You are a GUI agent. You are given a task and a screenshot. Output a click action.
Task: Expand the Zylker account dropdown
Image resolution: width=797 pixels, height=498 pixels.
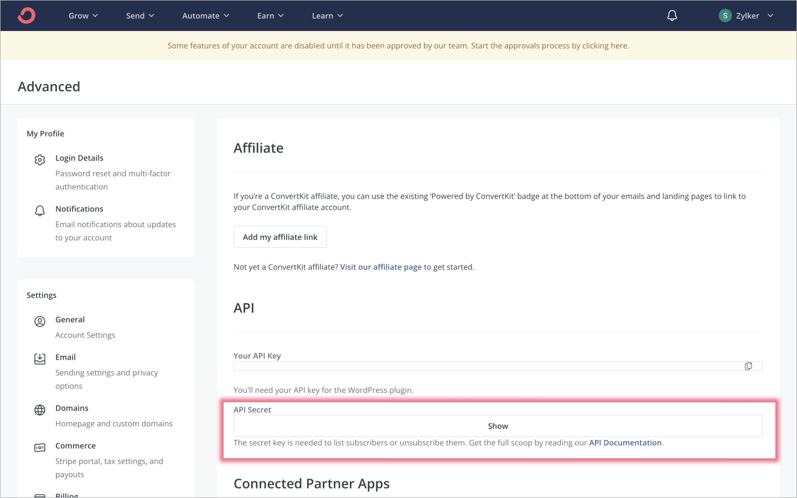coord(770,15)
